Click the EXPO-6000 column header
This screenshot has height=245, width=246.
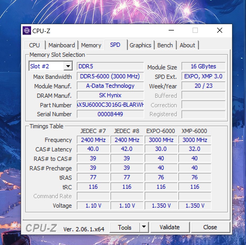point(160,131)
